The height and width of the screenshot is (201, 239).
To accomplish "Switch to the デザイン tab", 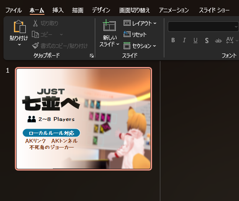I will click(x=101, y=10).
